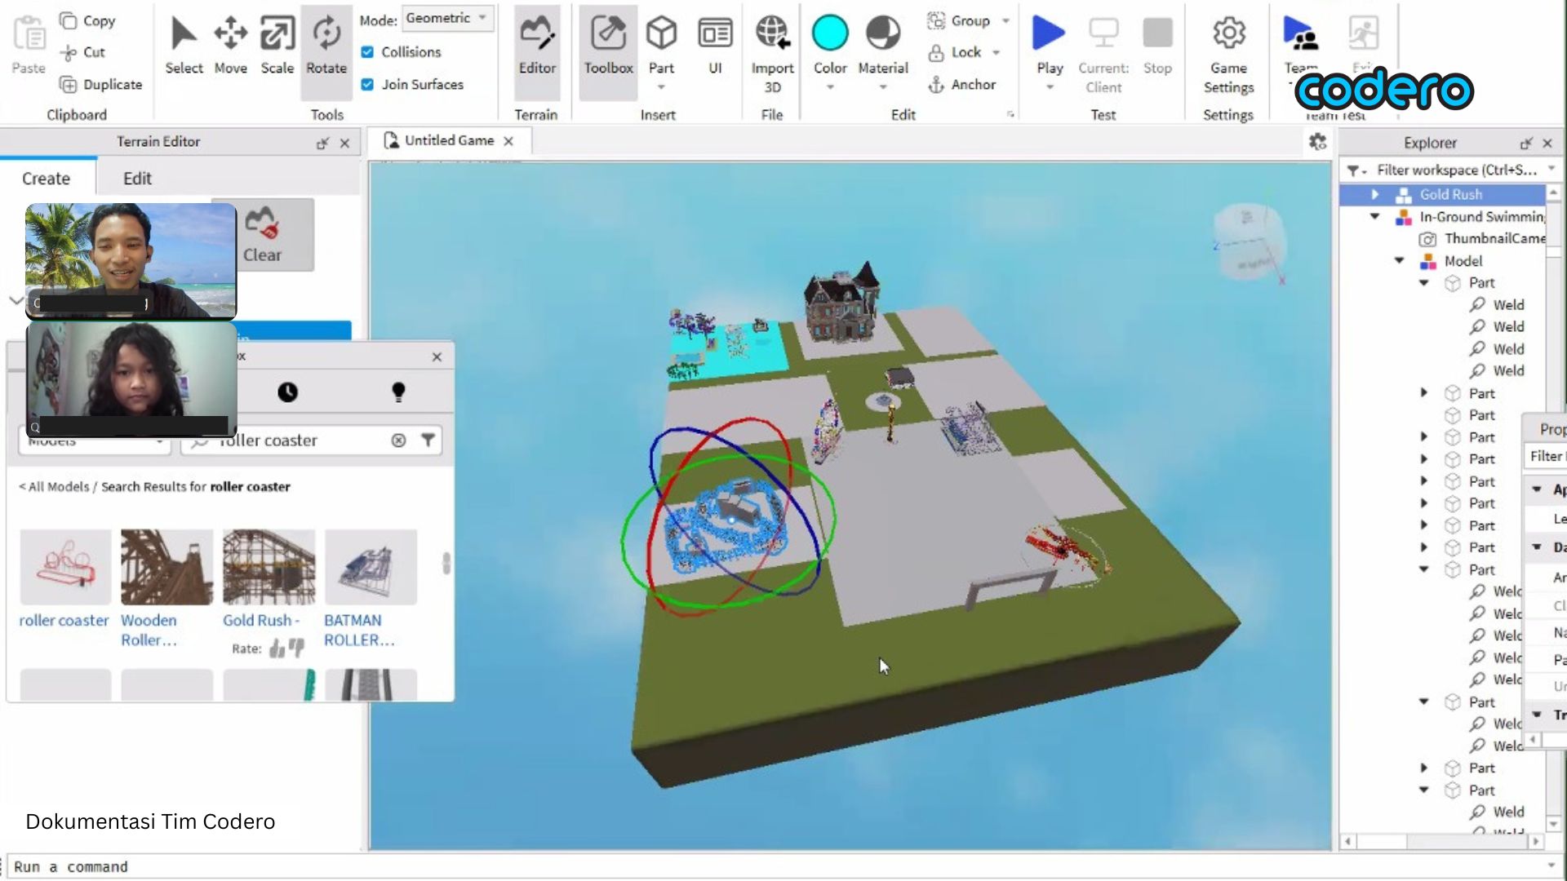This screenshot has height=881, width=1567.
Task: Click the view orientation cube gizmo
Action: coord(1250,241)
